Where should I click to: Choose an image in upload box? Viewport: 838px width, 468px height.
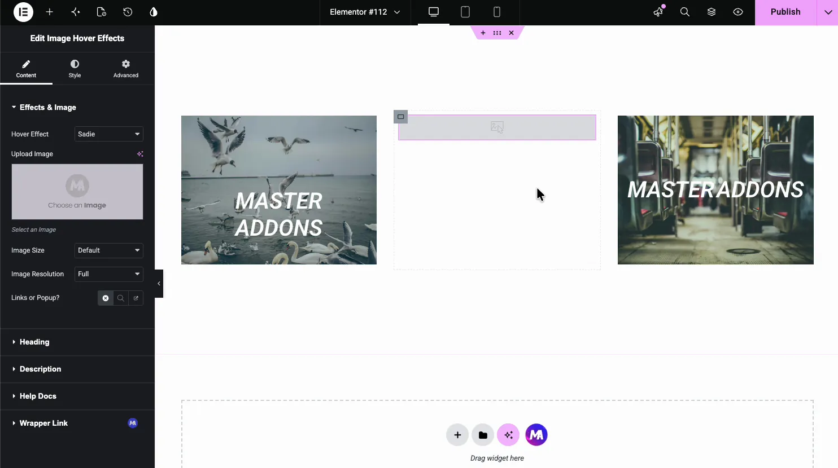(x=77, y=192)
